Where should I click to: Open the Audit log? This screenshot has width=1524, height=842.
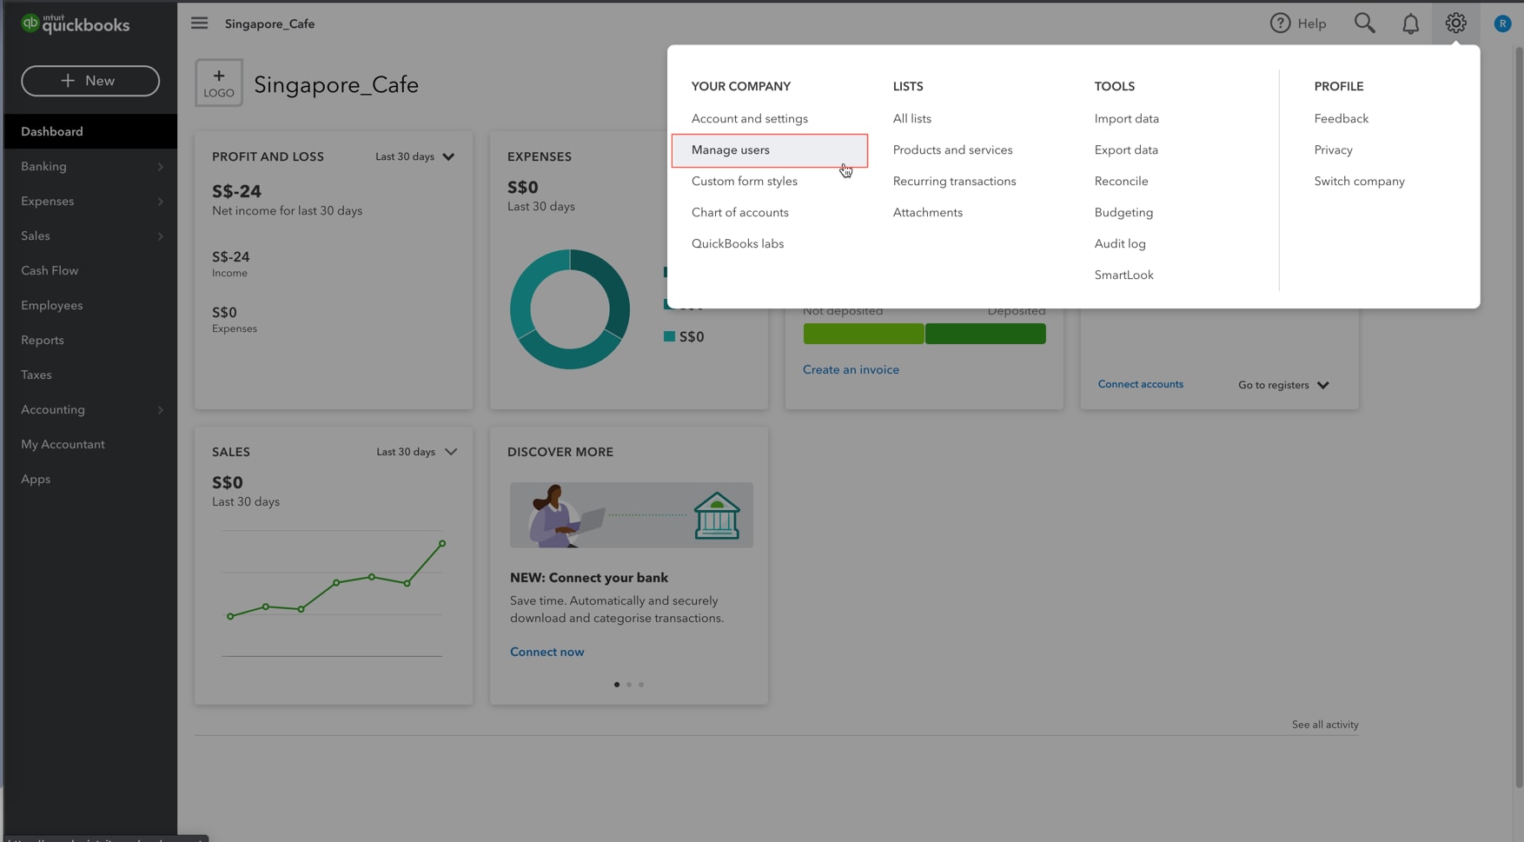click(x=1119, y=243)
